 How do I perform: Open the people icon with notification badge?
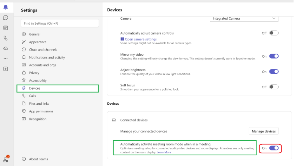click(6, 159)
